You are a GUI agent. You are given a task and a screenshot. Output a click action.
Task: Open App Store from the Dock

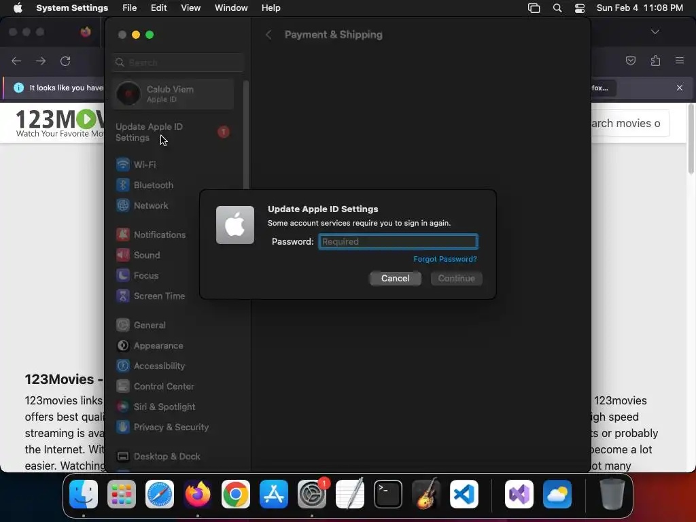(274, 494)
